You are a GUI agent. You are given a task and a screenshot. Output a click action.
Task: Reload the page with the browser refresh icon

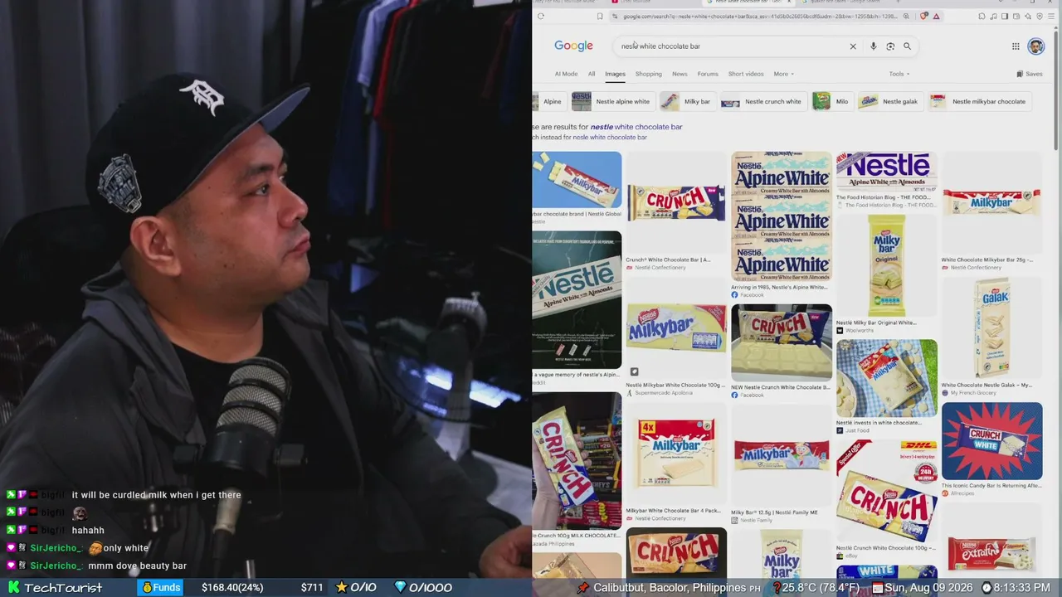(540, 16)
